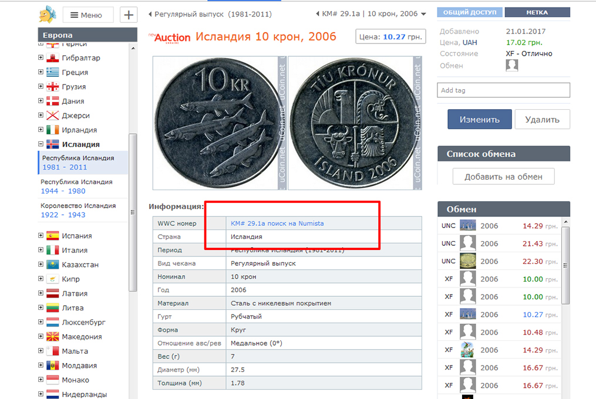Open the Меню hamburger menu

pos(88,15)
